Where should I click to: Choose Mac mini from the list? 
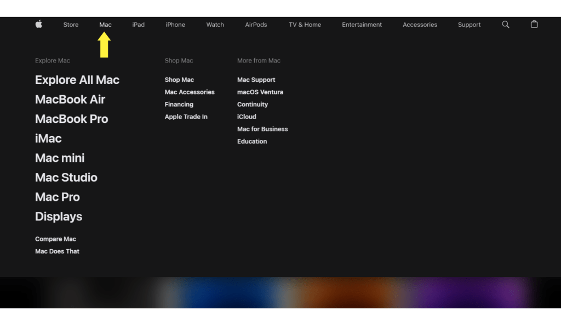60,158
